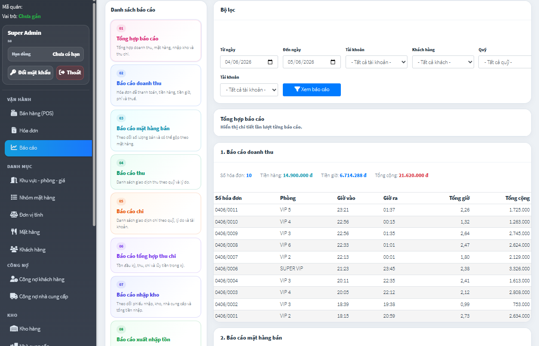Open Mặt hàng utensils icon
The height and width of the screenshot is (346, 539).
tap(14, 232)
